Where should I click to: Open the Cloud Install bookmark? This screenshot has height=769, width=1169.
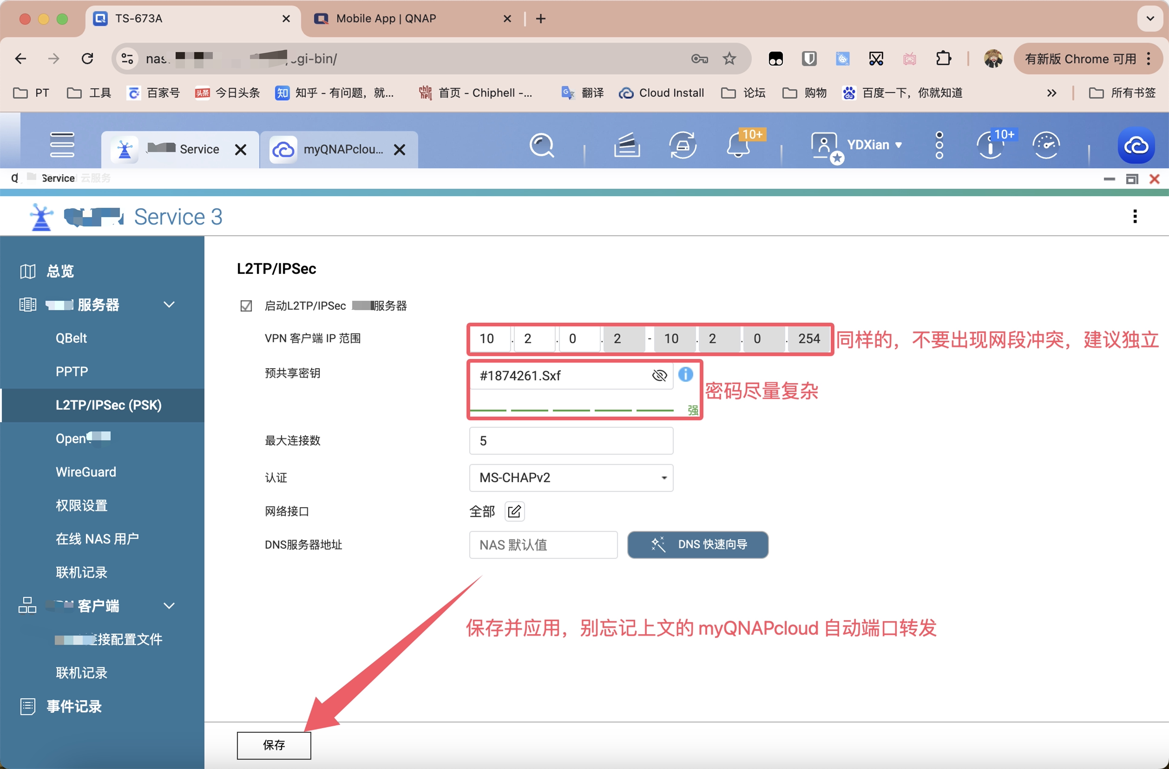(x=662, y=93)
